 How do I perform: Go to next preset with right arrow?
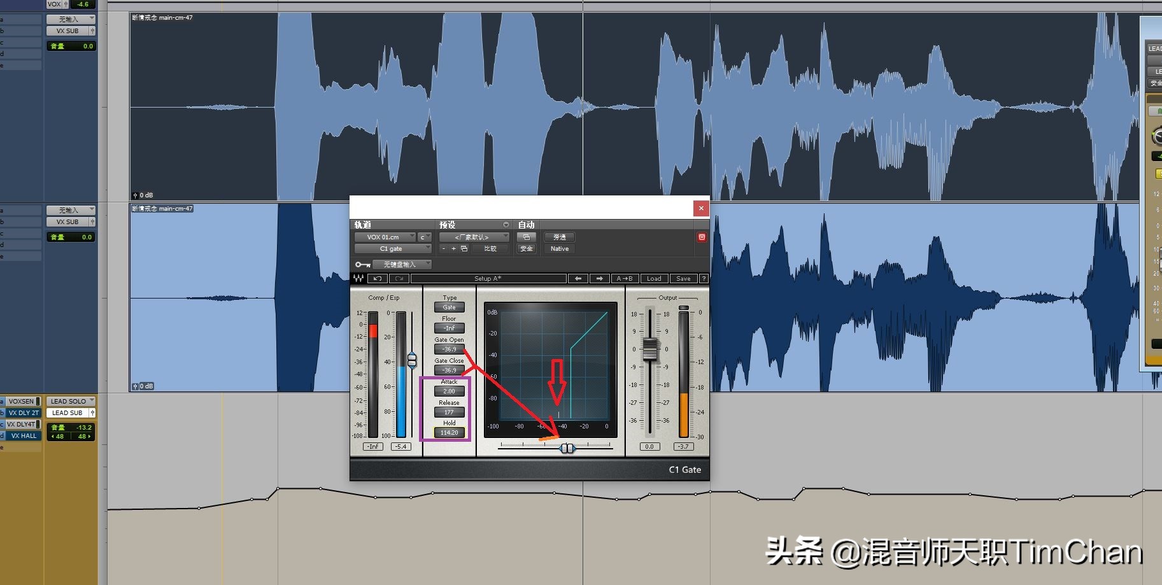pos(599,278)
